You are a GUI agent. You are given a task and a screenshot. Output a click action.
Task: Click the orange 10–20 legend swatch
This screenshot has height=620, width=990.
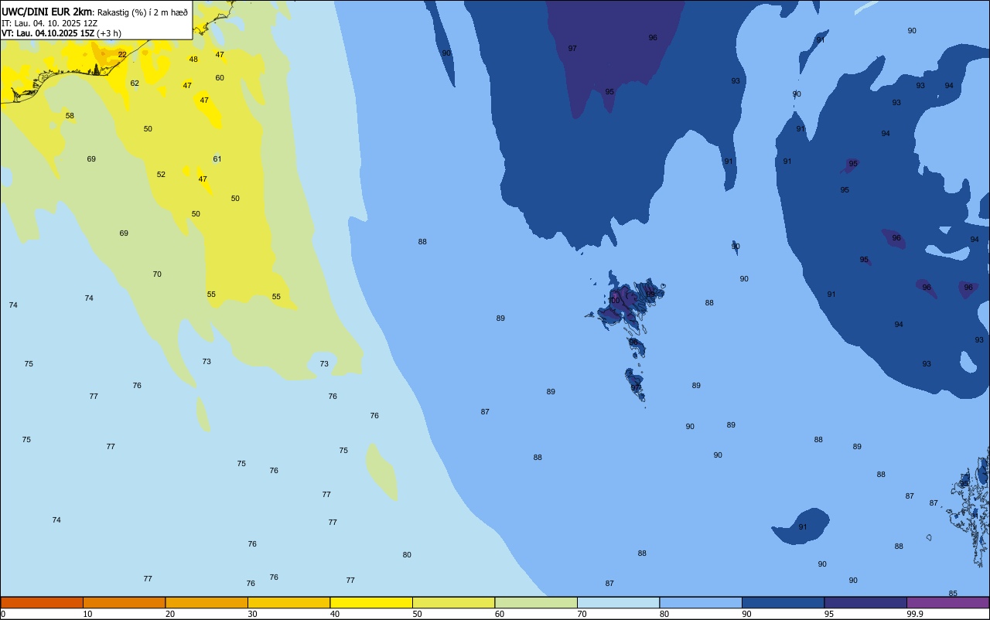pos(125,602)
